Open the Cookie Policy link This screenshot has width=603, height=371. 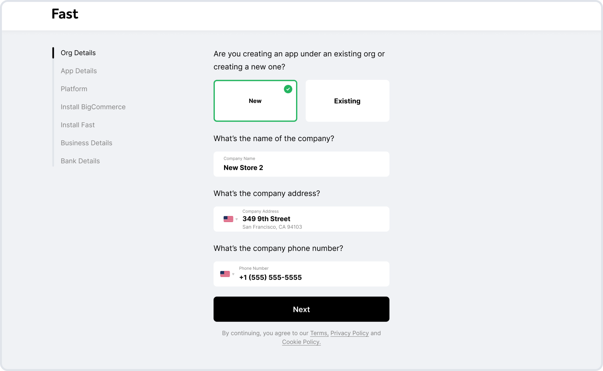[x=301, y=342]
